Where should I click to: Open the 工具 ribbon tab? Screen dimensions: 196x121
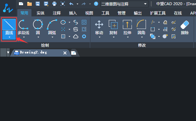click(105, 13)
